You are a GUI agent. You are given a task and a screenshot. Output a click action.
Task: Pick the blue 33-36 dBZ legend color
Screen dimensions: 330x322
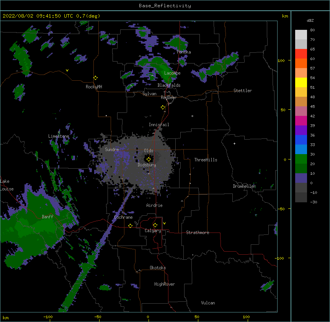[301, 140]
